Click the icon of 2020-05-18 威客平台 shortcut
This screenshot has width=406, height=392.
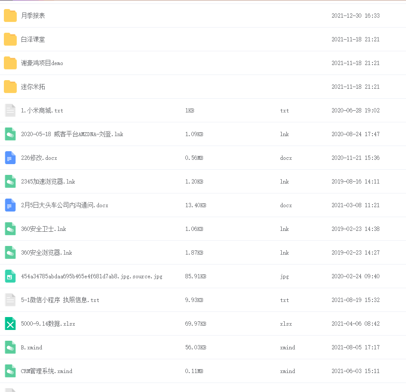[10, 134]
